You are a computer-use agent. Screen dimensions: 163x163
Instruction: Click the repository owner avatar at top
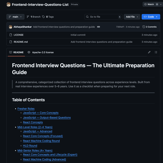8,5
